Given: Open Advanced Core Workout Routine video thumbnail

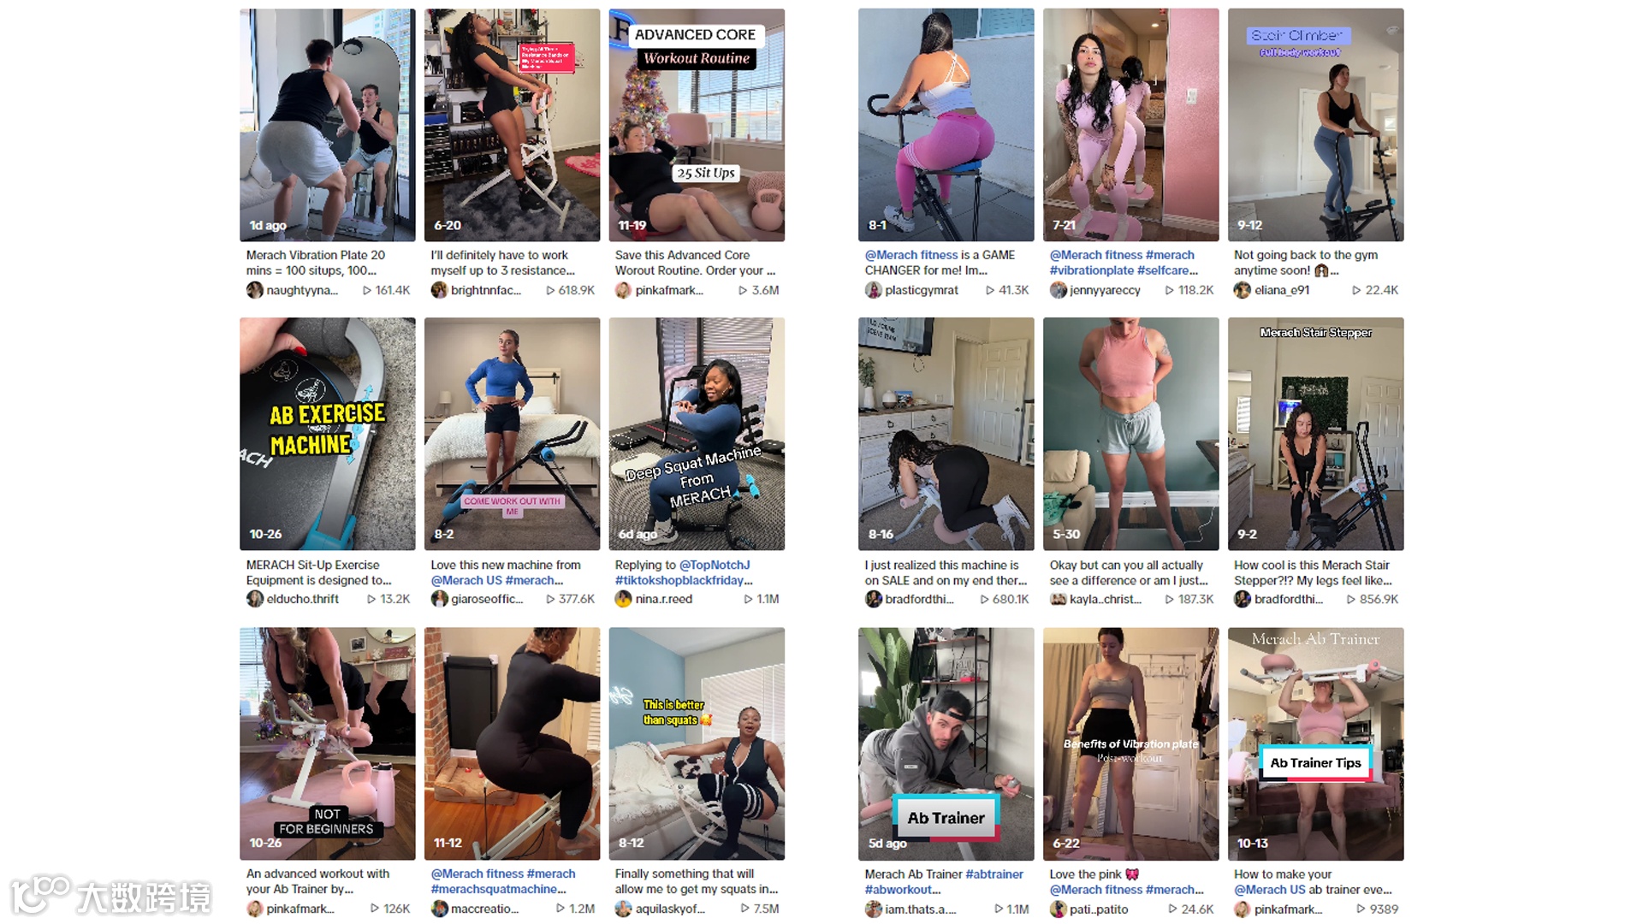Looking at the screenshot, I should tap(697, 125).
